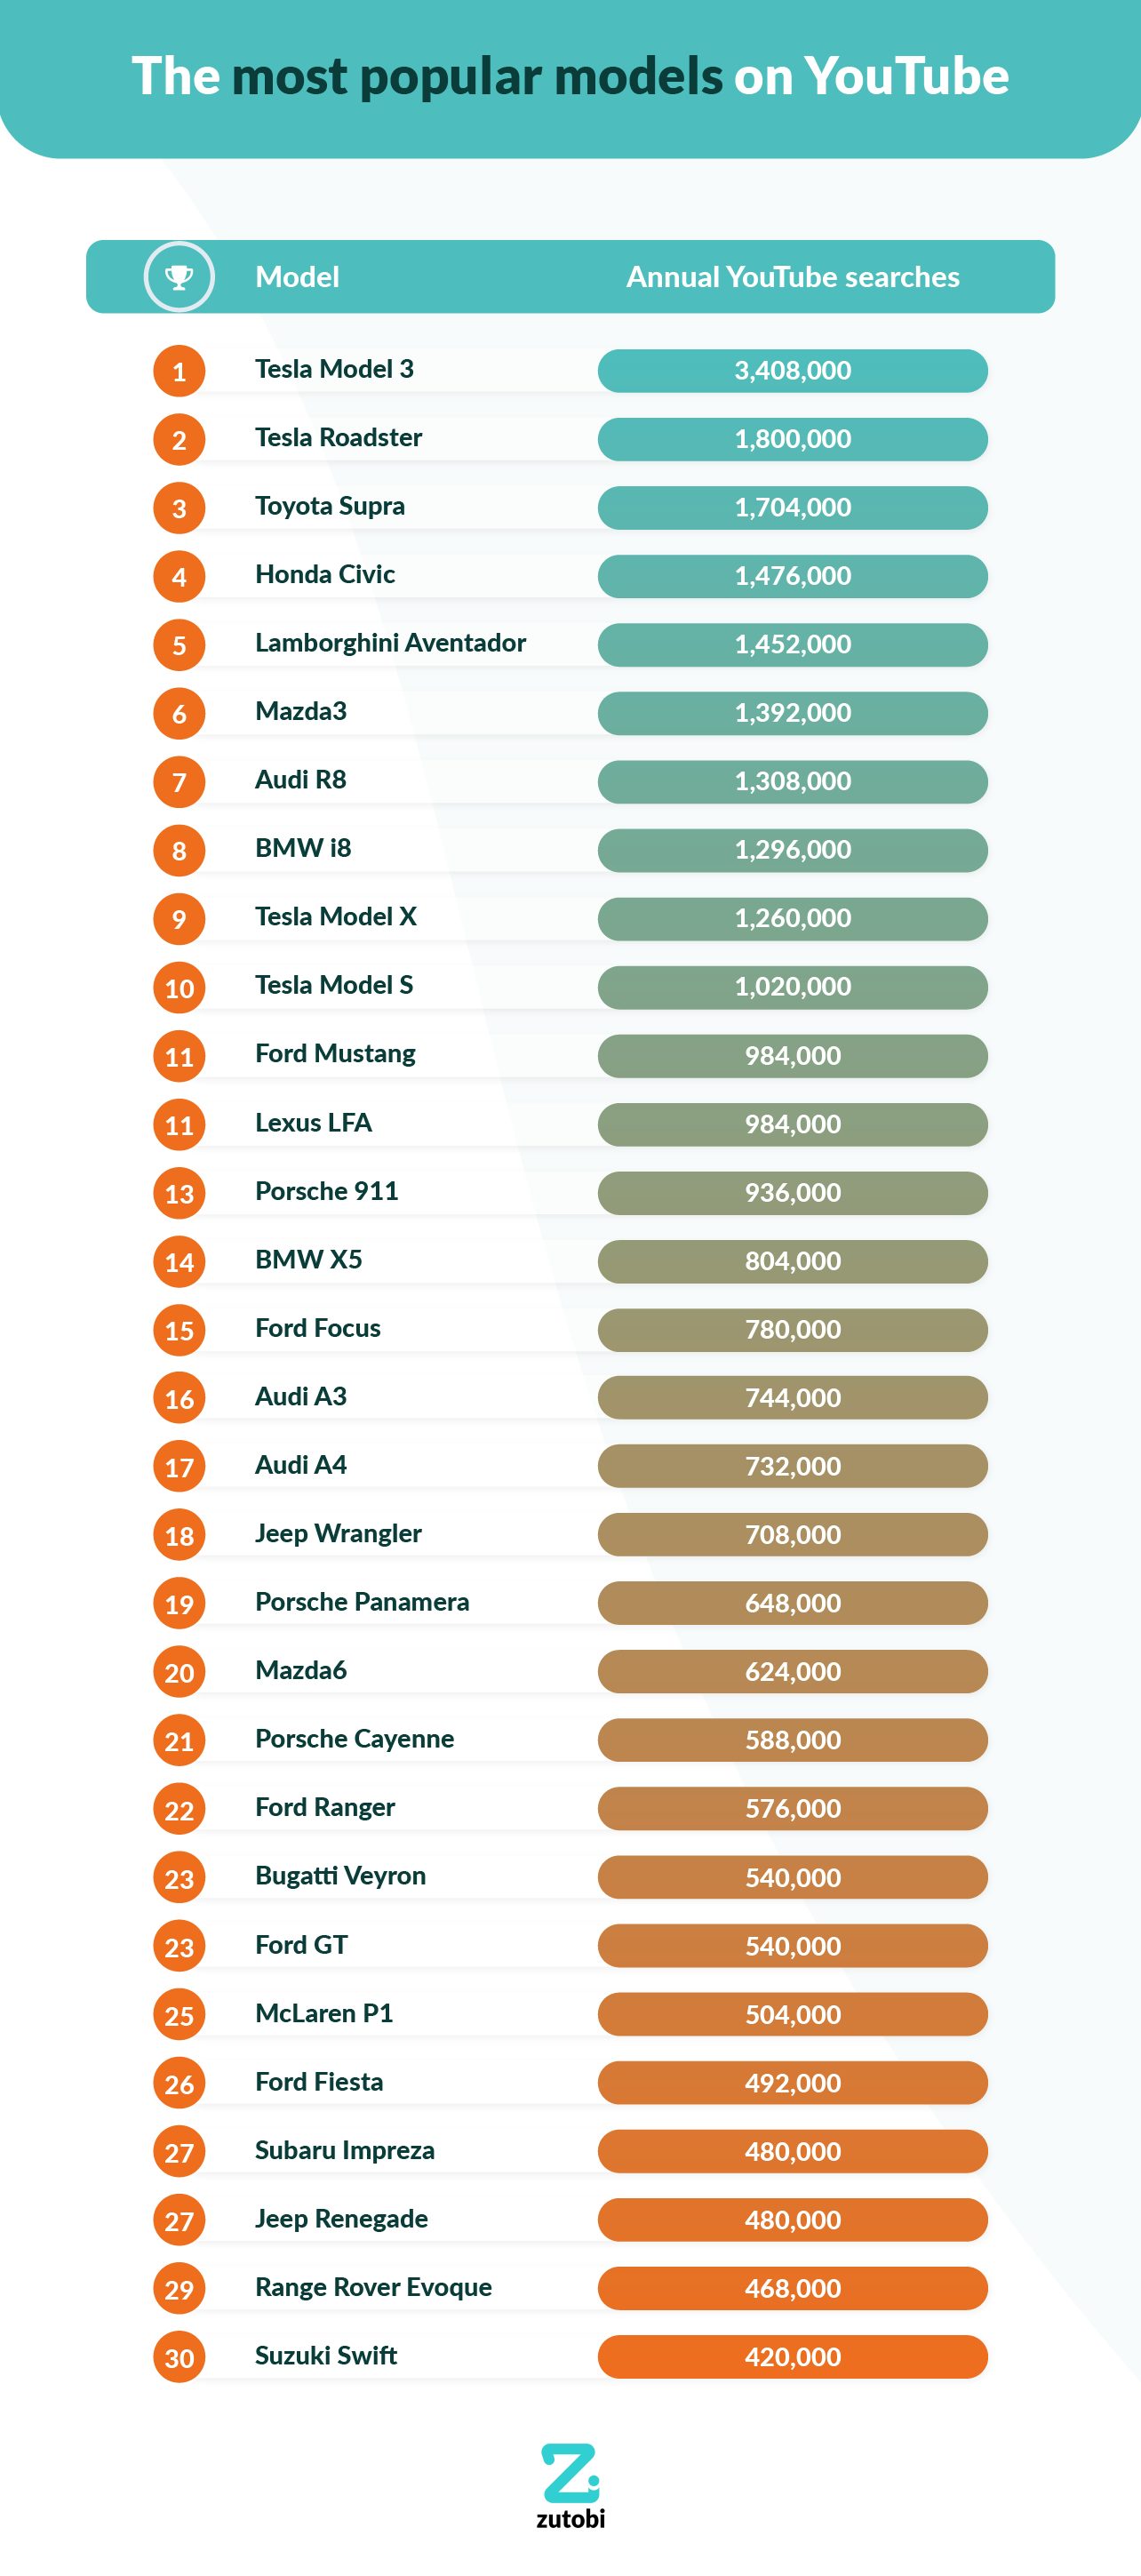The width and height of the screenshot is (1141, 2576).
Task: Click the rank 13 orange badge
Action: tap(179, 1193)
